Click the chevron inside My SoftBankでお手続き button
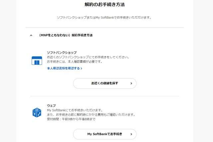 [131, 134]
